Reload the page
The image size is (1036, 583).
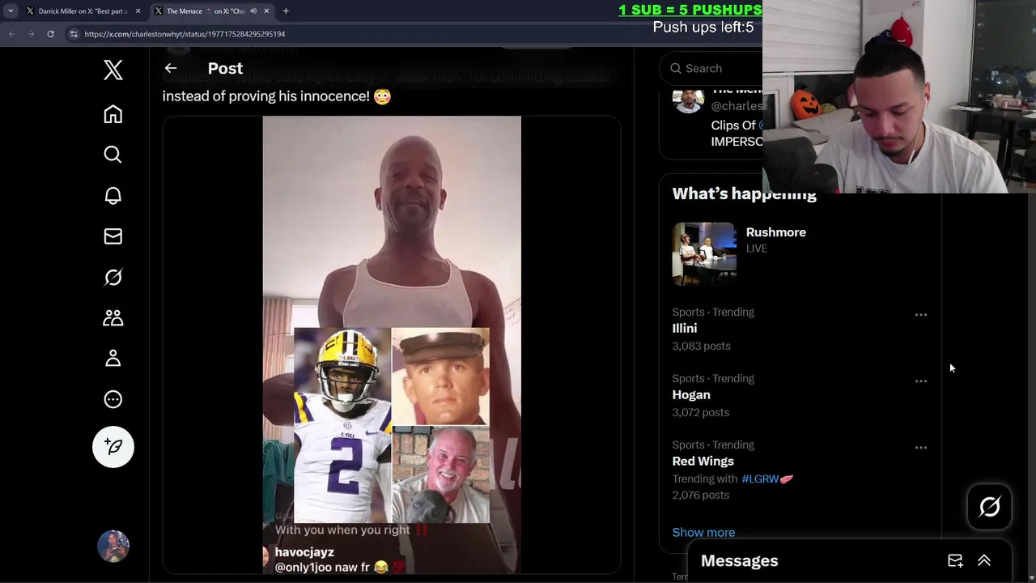pyautogui.click(x=50, y=34)
